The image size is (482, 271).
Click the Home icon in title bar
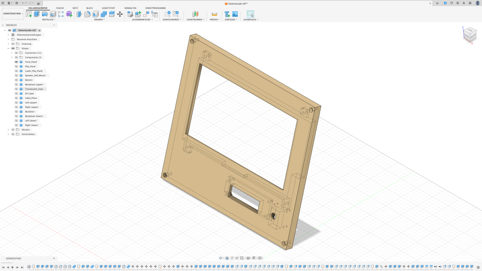(x=39, y=3)
